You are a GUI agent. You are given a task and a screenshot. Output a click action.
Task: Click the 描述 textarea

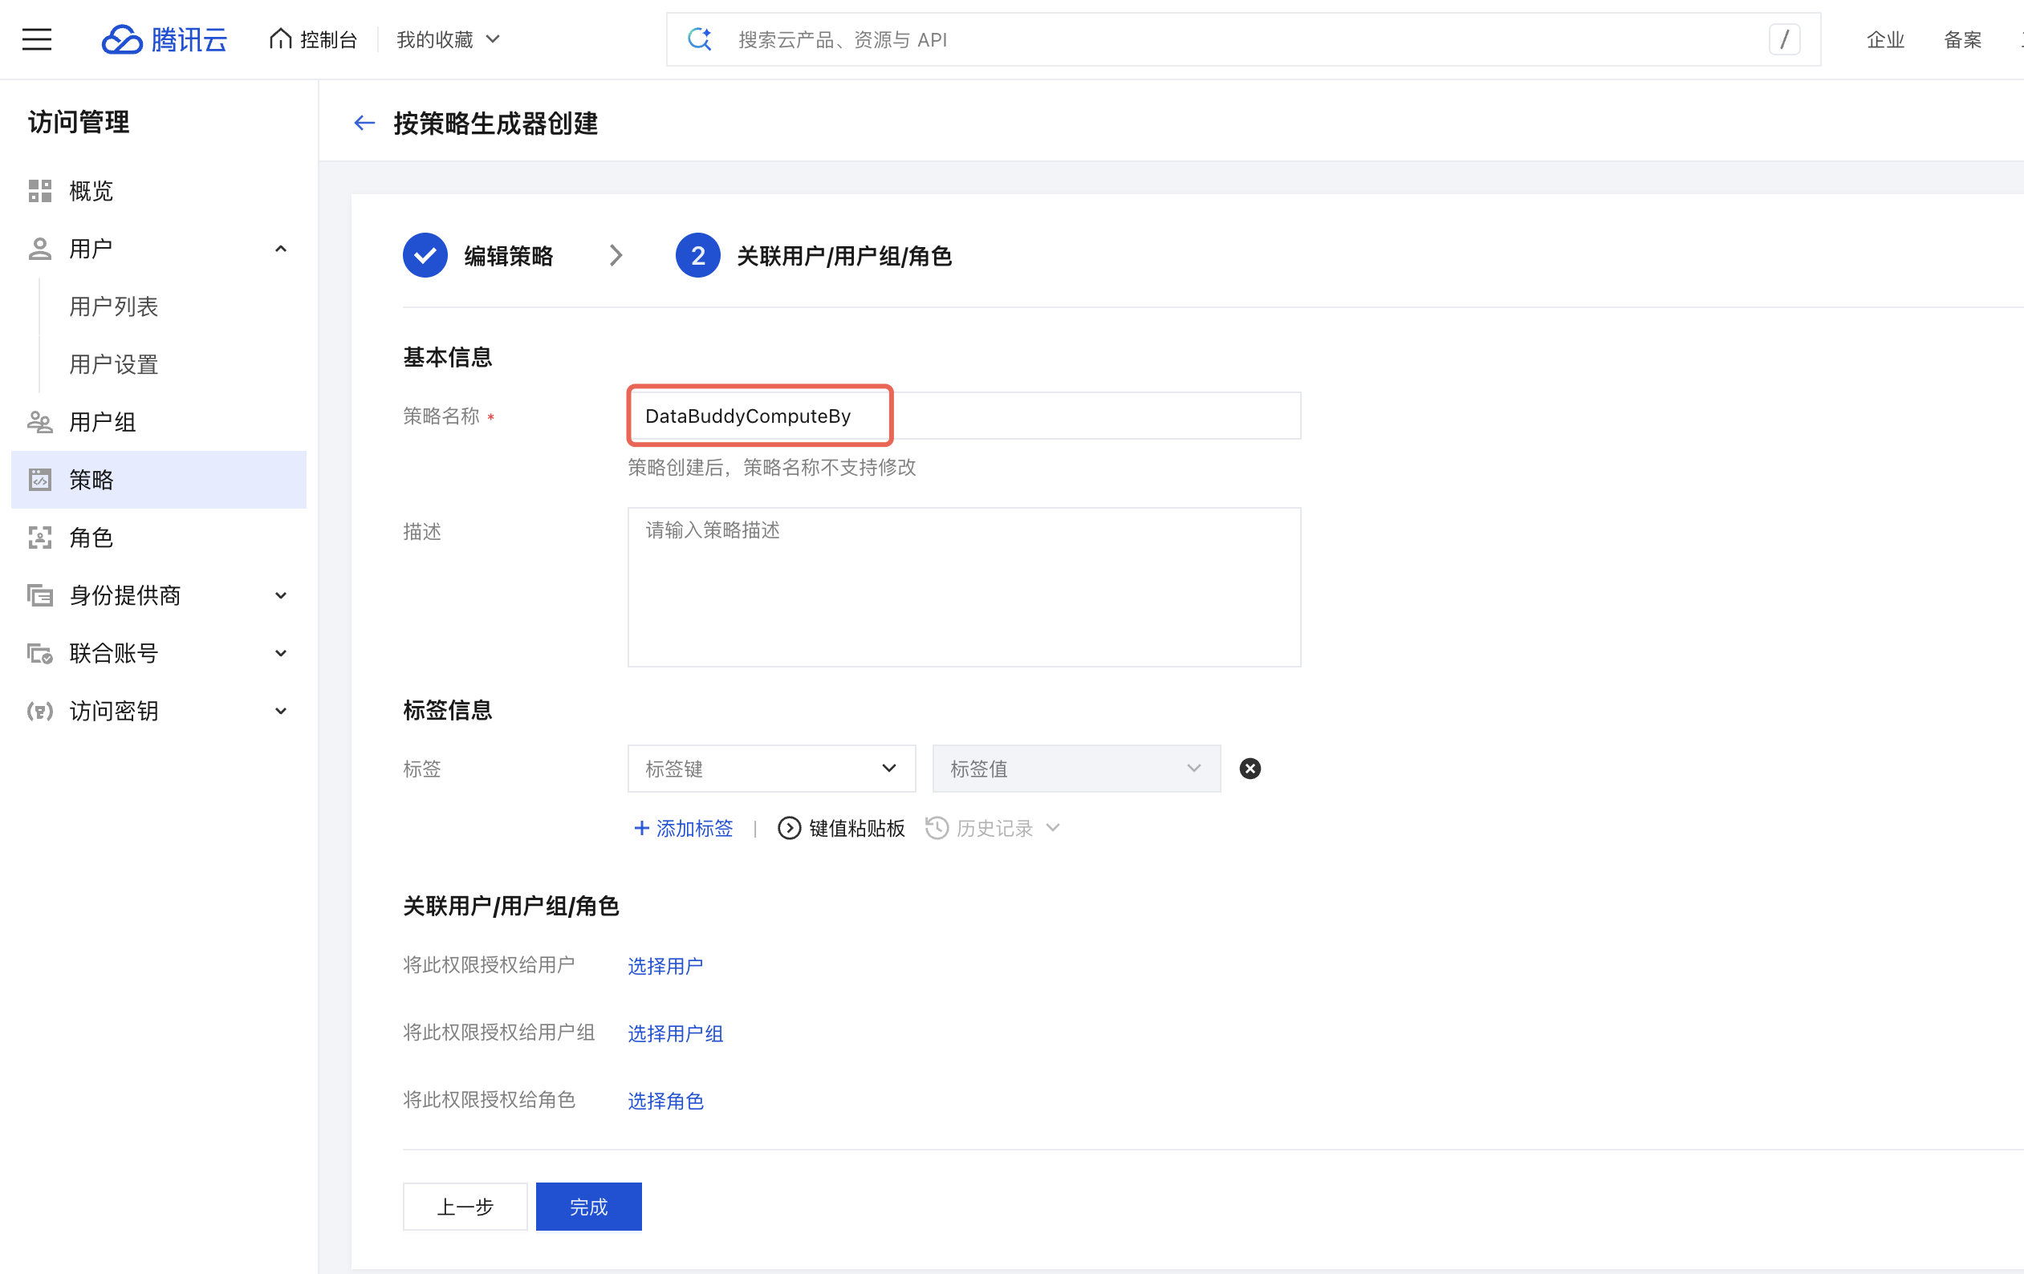tap(964, 586)
